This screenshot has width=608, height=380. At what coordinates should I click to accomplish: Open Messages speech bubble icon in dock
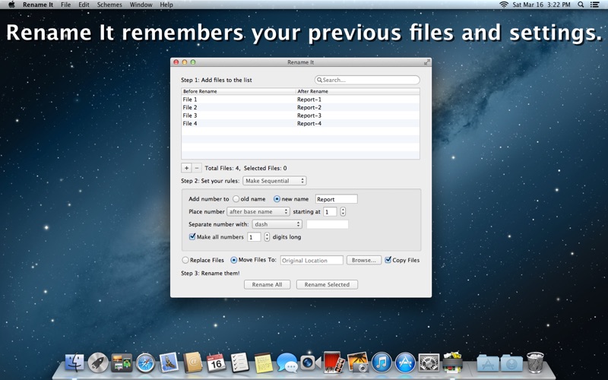click(287, 364)
